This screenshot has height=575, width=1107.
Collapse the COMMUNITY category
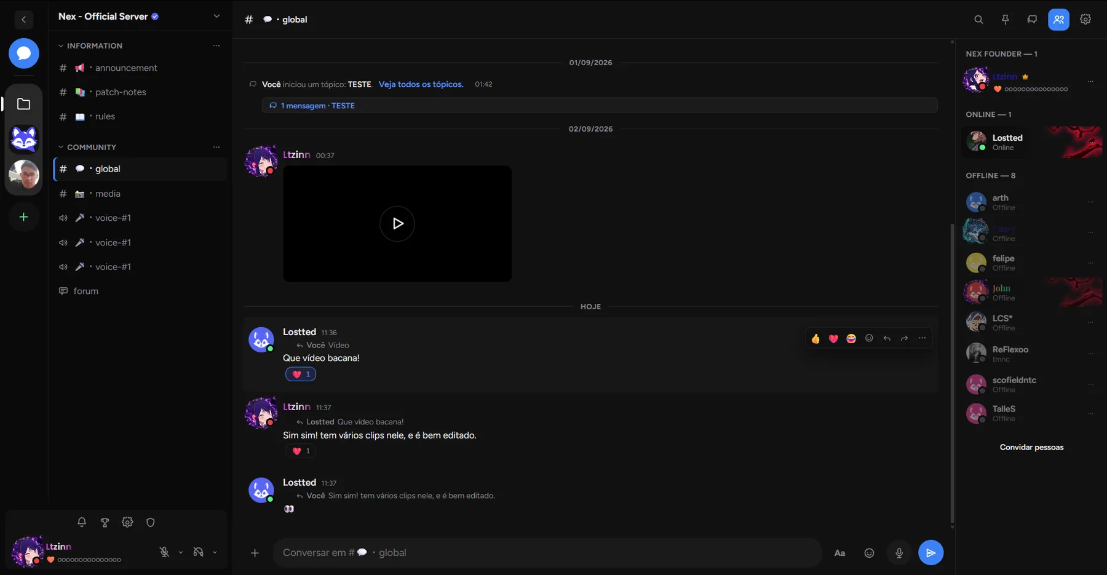87,147
